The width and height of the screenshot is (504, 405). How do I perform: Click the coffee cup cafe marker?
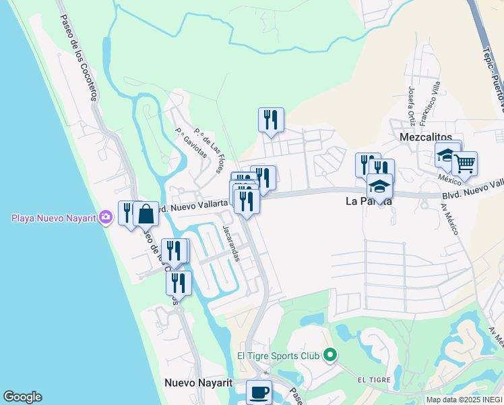pos(259,392)
